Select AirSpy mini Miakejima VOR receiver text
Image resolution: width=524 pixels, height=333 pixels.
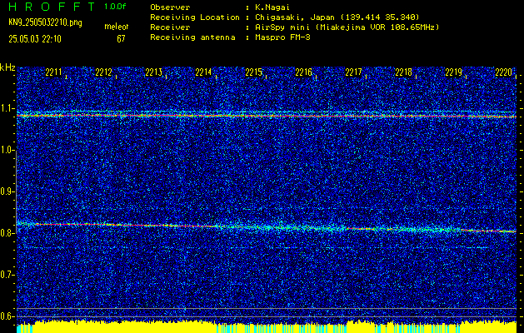point(347,27)
